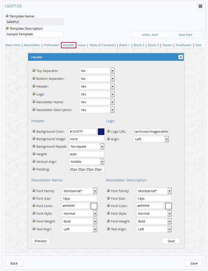Viewport: 208px width, 271px height.
Task: Click help icon for Header option row
Action: click(34, 86)
